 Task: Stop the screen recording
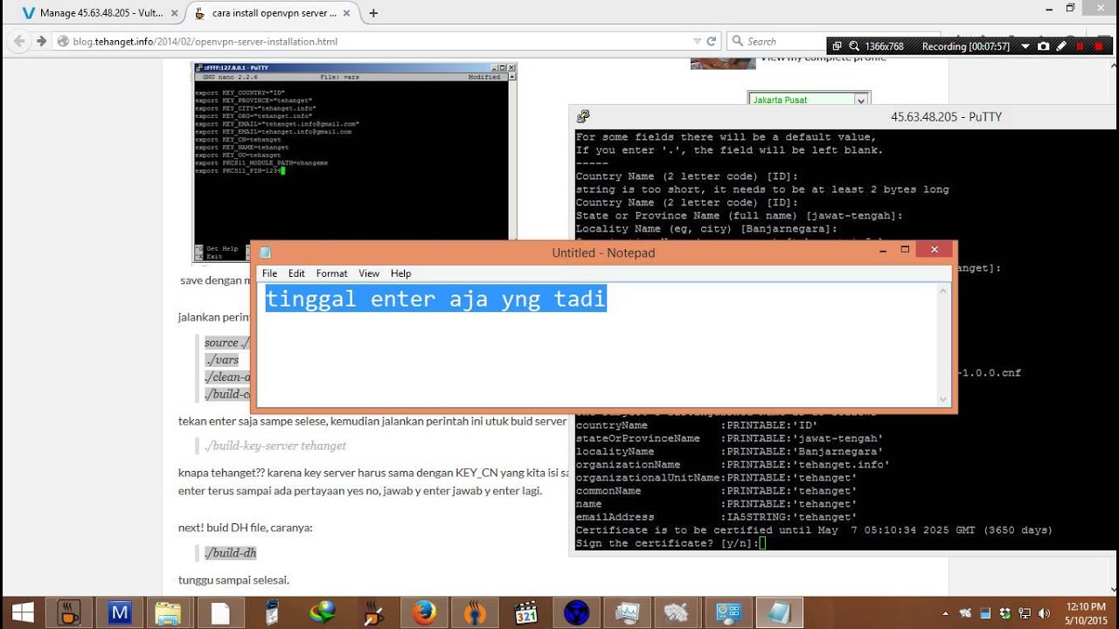(1099, 46)
